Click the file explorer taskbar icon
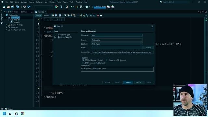The height and width of the screenshot is (117, 208). pos(10,114)
